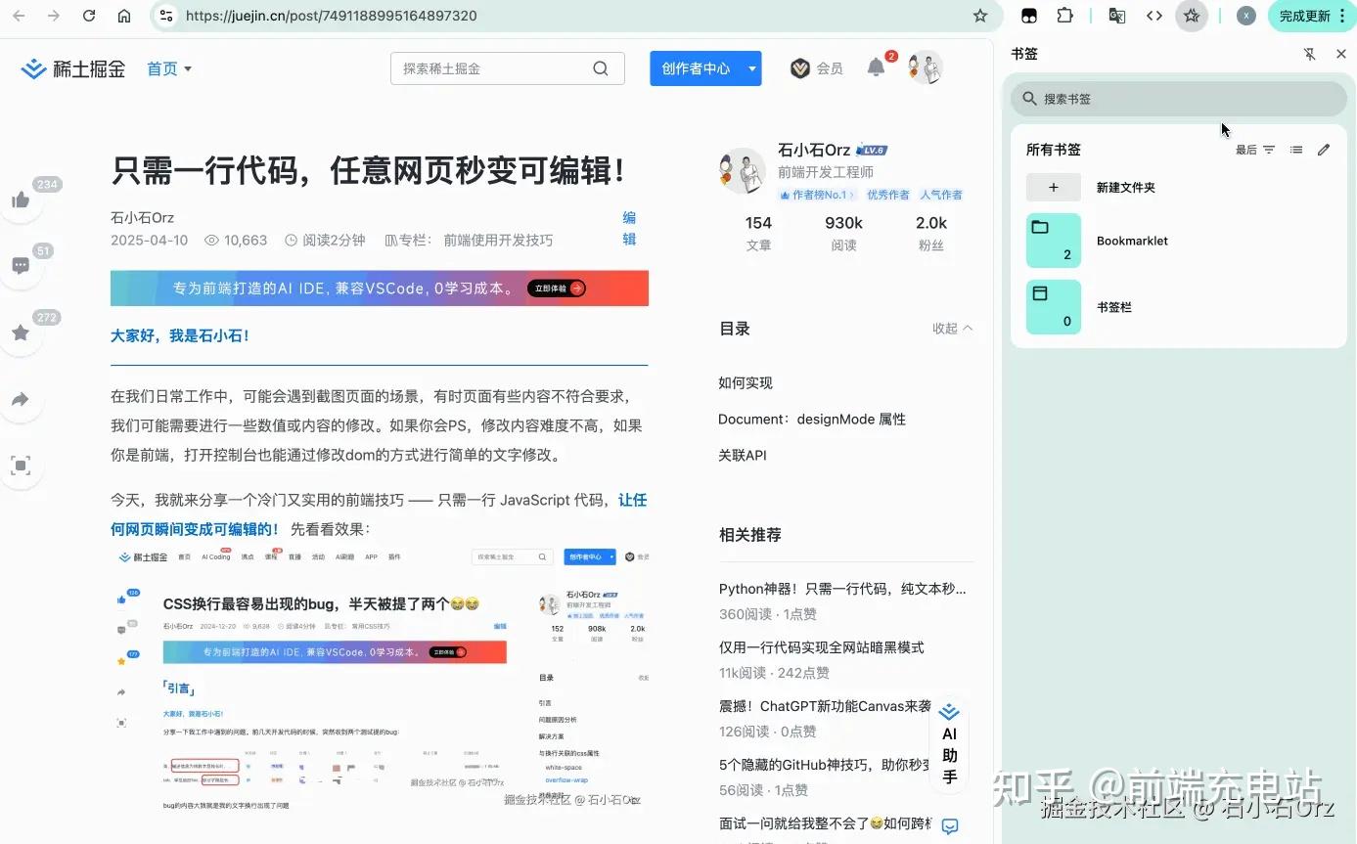Click the 完成更新 update button

pos(1306,16)
